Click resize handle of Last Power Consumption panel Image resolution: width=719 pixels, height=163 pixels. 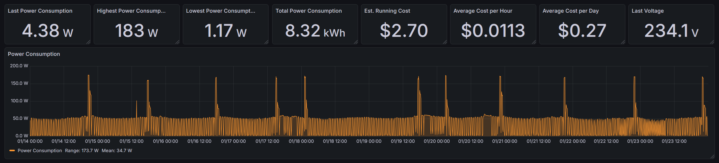[x=89, y=42]
